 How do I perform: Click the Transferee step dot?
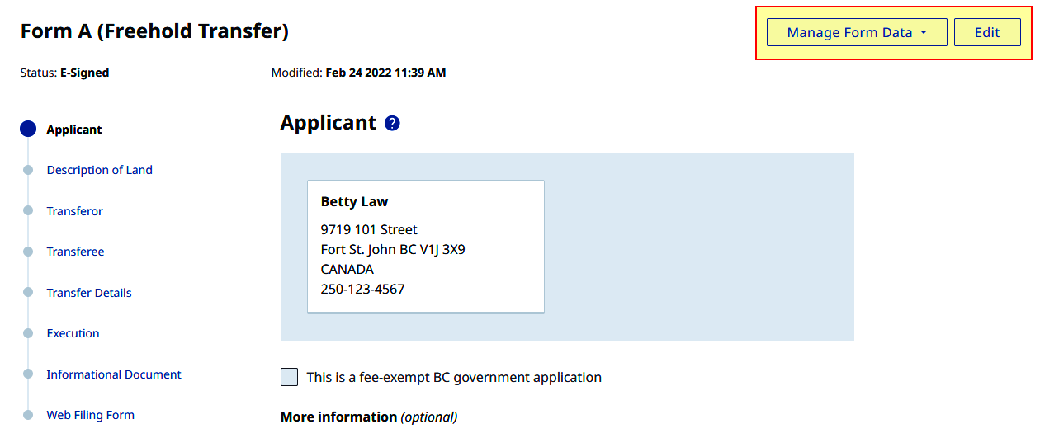click(x=28, y=252)
